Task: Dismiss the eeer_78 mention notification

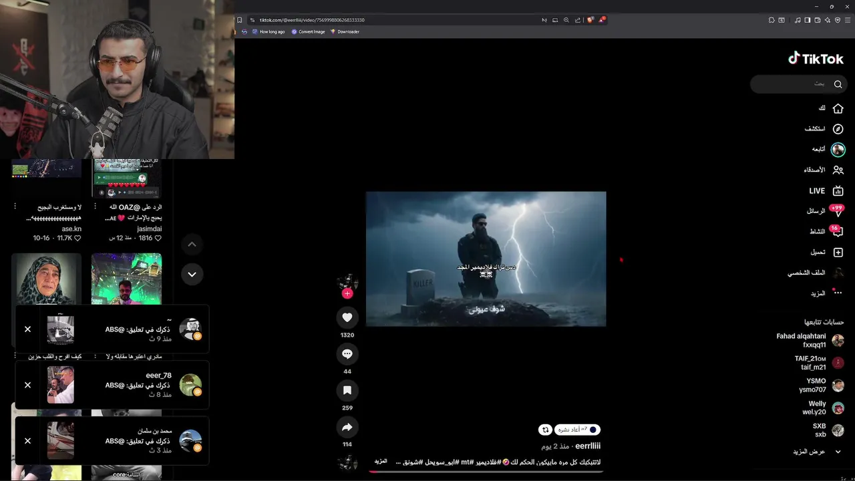Action: pyautogui.click(x=27, y=385)
